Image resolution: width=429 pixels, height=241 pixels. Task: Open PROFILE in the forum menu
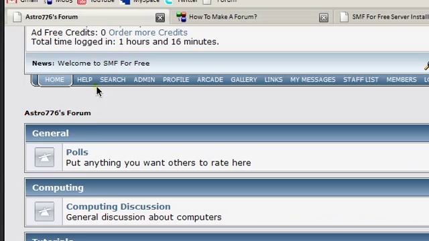(x=176, y=80)
